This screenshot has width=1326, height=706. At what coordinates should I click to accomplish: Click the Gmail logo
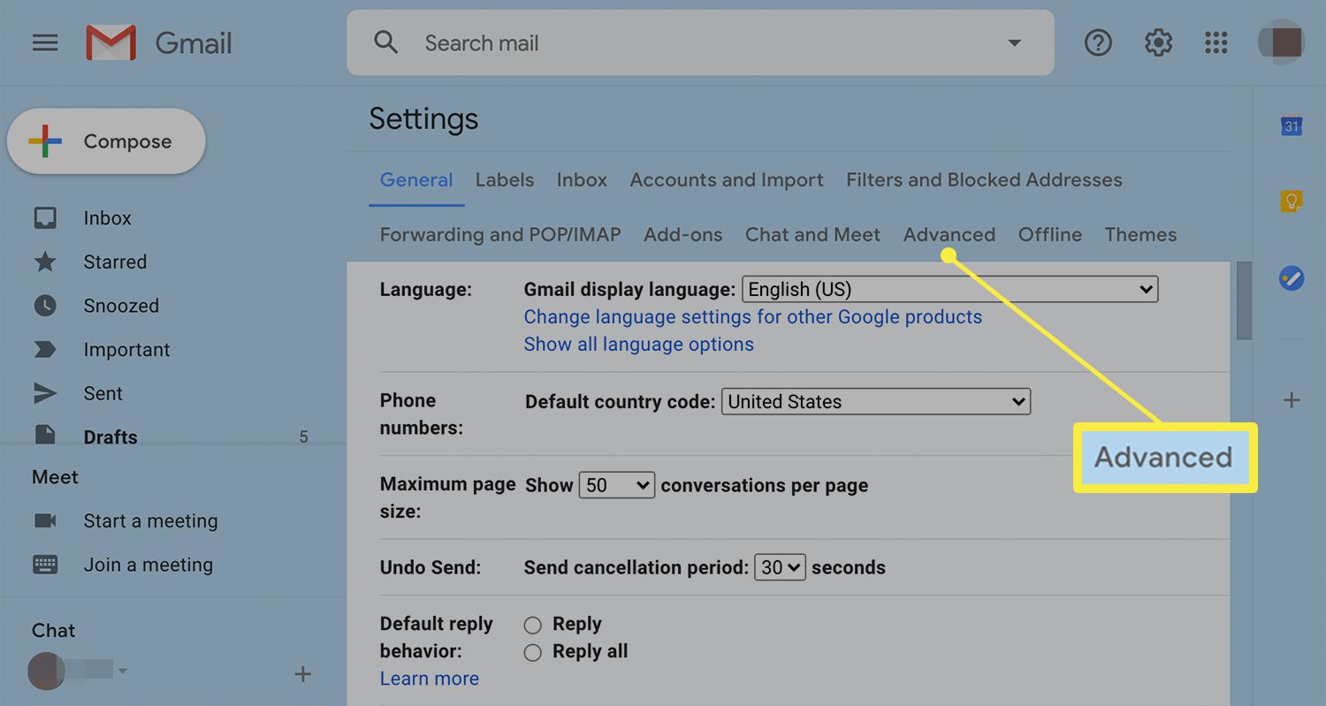(x=159, y=42)
